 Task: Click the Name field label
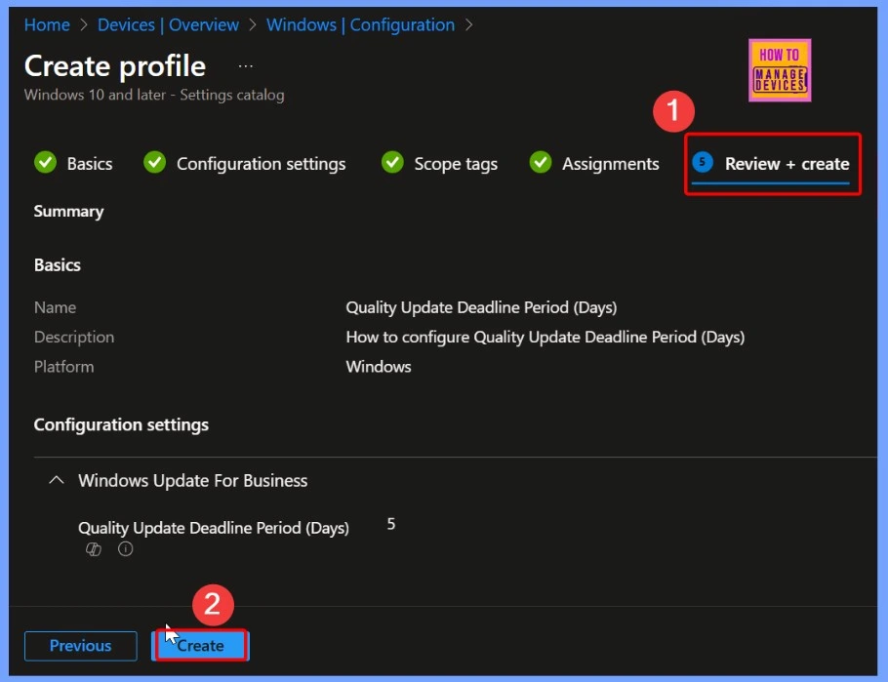pos(55,307)
